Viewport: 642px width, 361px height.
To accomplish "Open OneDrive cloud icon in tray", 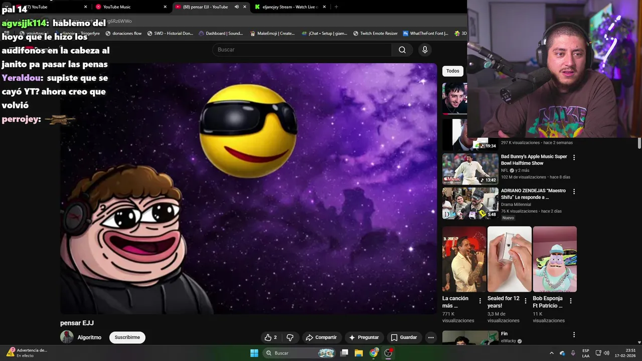I will pos(562,353).
